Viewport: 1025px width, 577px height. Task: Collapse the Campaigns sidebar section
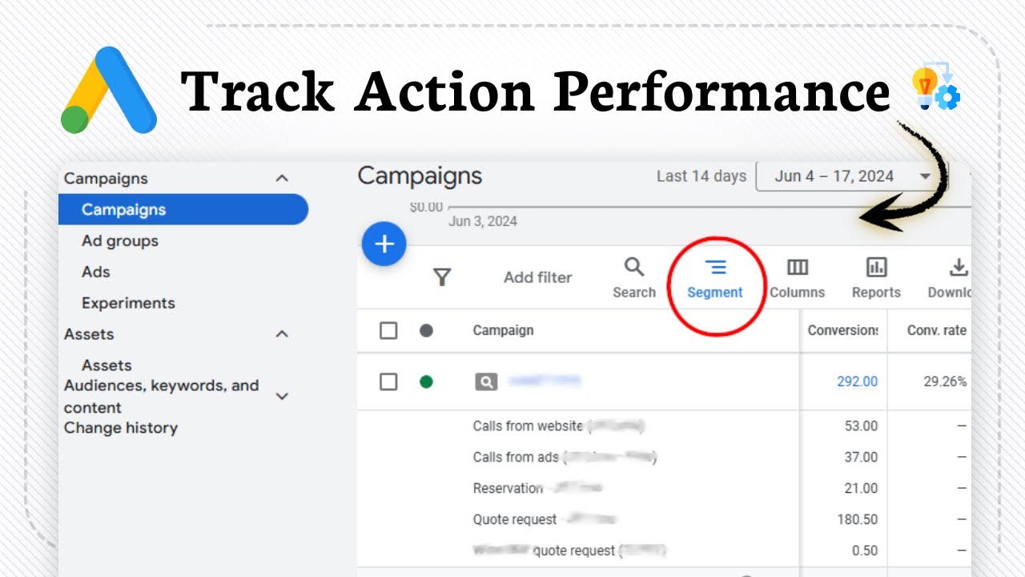pyautogui.click(x=282, y=178)
